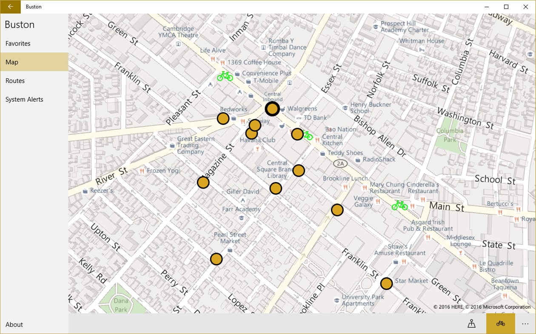Image resolution: width=536 pixels, height=334 pixels.
Task: Toggle the bicycle stations view in bottom toolbar
Action: tap(500, 323)
